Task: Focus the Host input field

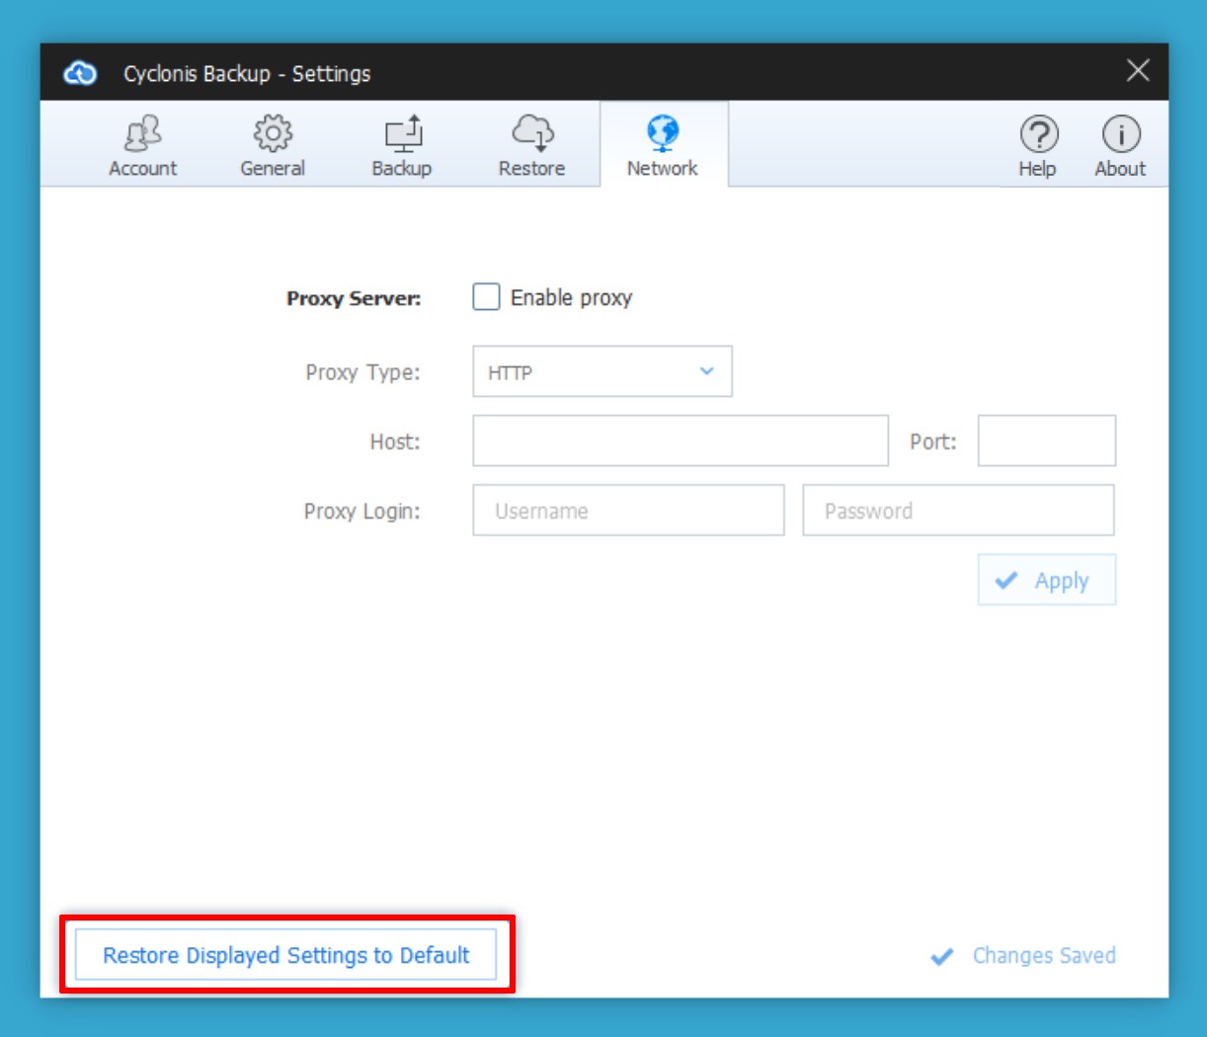Action: [x=680, y=440]
